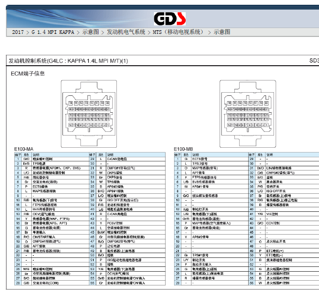Image resolution: width=319 pixels, height=295 pixels.
Task: Select 点火锁止开关 cell in E100-MB
Action: coord(292,242)
